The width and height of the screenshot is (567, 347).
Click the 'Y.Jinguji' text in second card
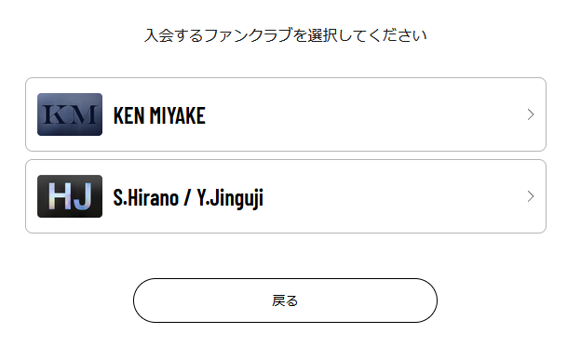[x=230, y=198]
